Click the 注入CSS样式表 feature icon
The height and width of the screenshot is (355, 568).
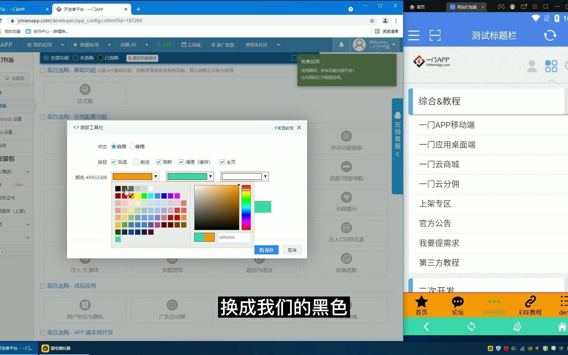pos(346,228)
